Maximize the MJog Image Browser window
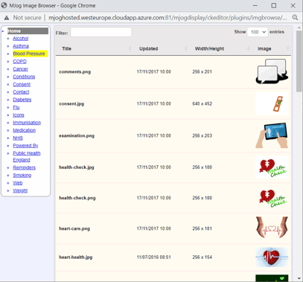 coord(274,5)
